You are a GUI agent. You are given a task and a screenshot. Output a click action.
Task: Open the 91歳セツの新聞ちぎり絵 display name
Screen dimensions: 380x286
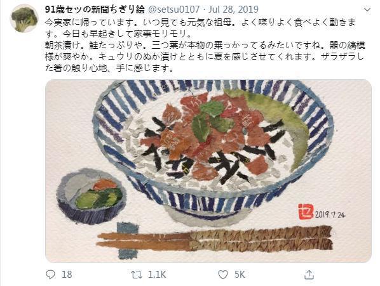point(95,10)
